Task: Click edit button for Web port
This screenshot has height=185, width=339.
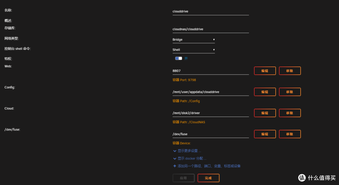Action: [265, 71]
